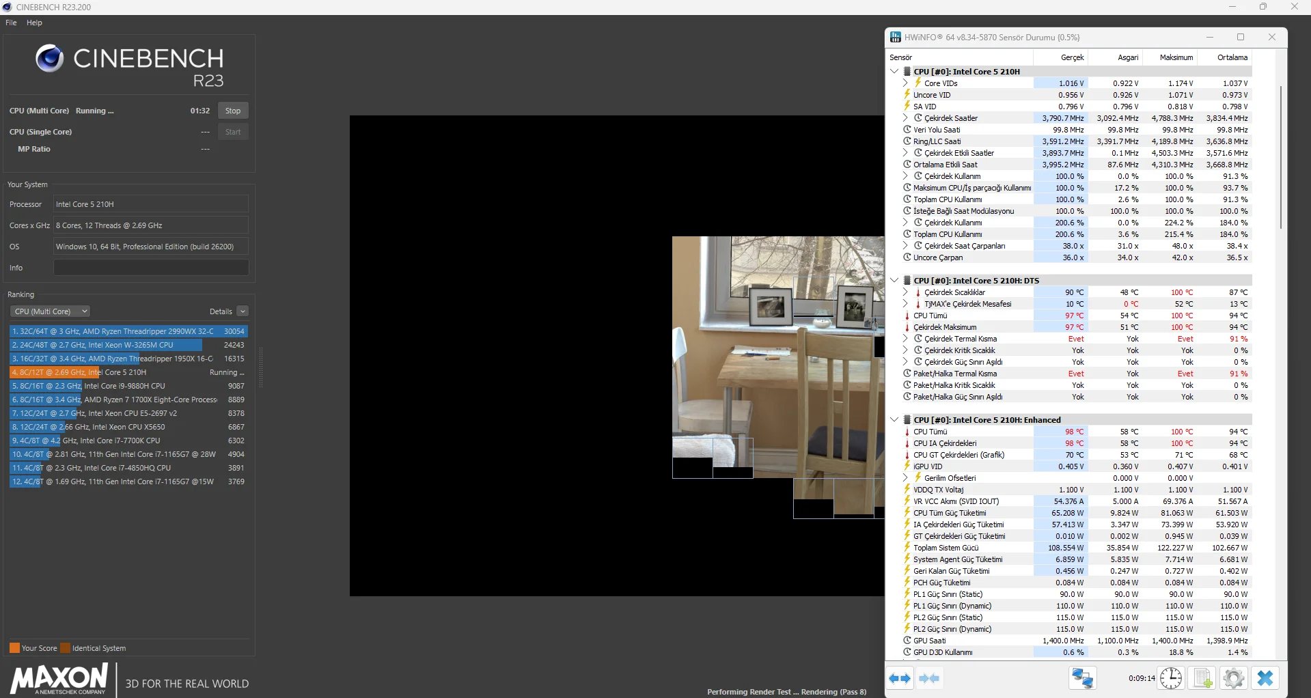
Task: Open the CPU (Multi Core) ranking dropdown
Action: coord(51,311)
